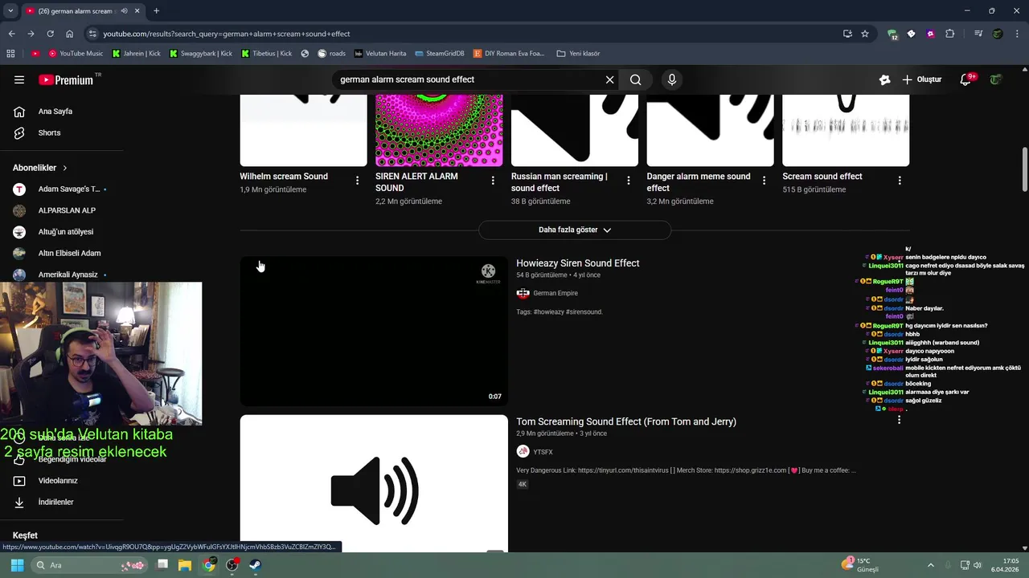The height and width of the screenshot is (578, 1029).
Task: Open options for Wilhelm scream Sound
Action: click(x=358, y=181)
